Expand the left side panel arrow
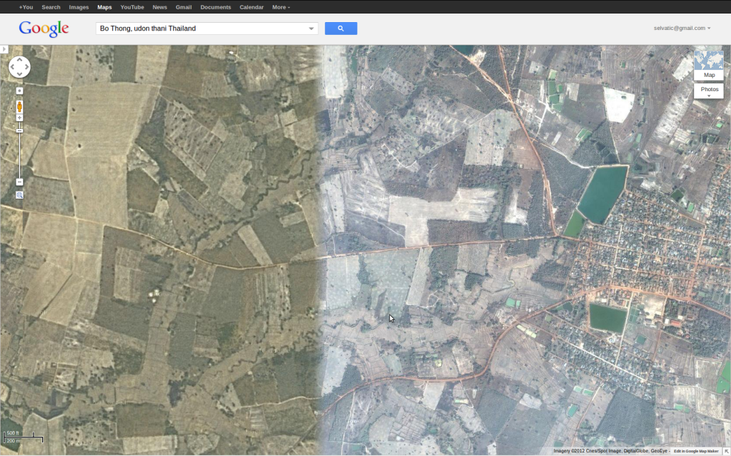 pos(4,49)
